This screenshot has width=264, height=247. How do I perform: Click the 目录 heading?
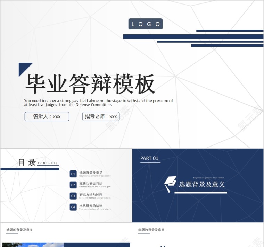click(x=27, y=162)
